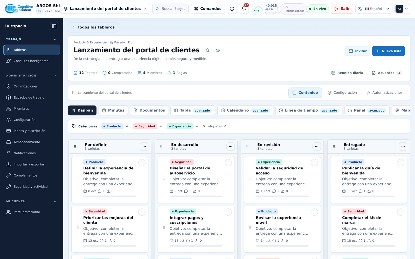The width and height of the screenshot is (415, 259).
Task: Expand the AT user account menu
Action: (x=402, y=9)
